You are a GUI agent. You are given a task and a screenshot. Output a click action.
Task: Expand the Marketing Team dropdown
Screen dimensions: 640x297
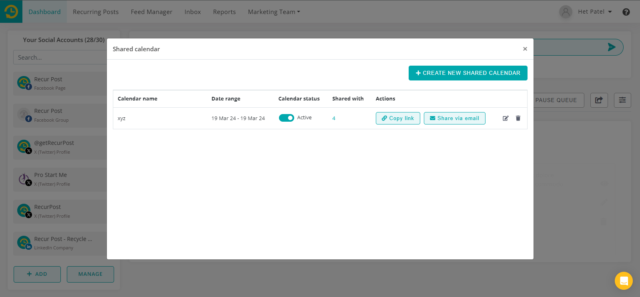[x=274, y=12]
